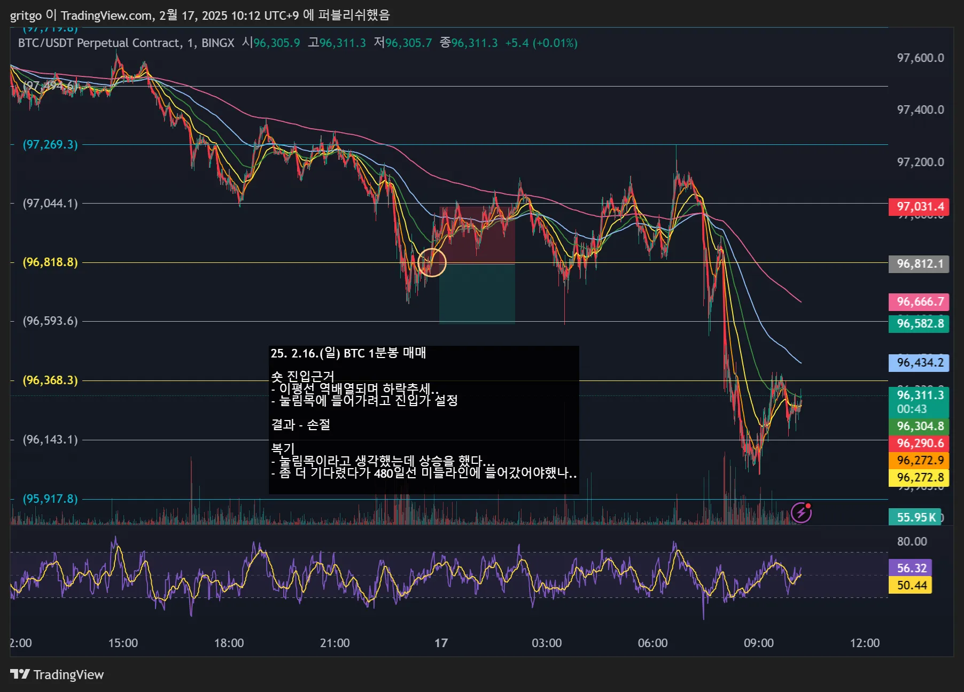Image resolution: width=964 pixels, height=692 pixels.
Task: Click the red stop-loss zone of short position
Action: click(x=477, y=235)
